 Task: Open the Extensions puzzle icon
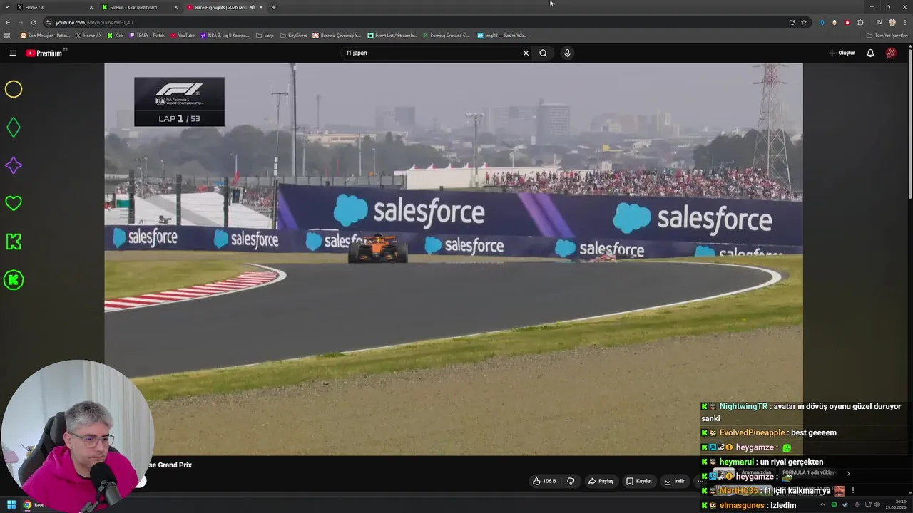(860, 22)
